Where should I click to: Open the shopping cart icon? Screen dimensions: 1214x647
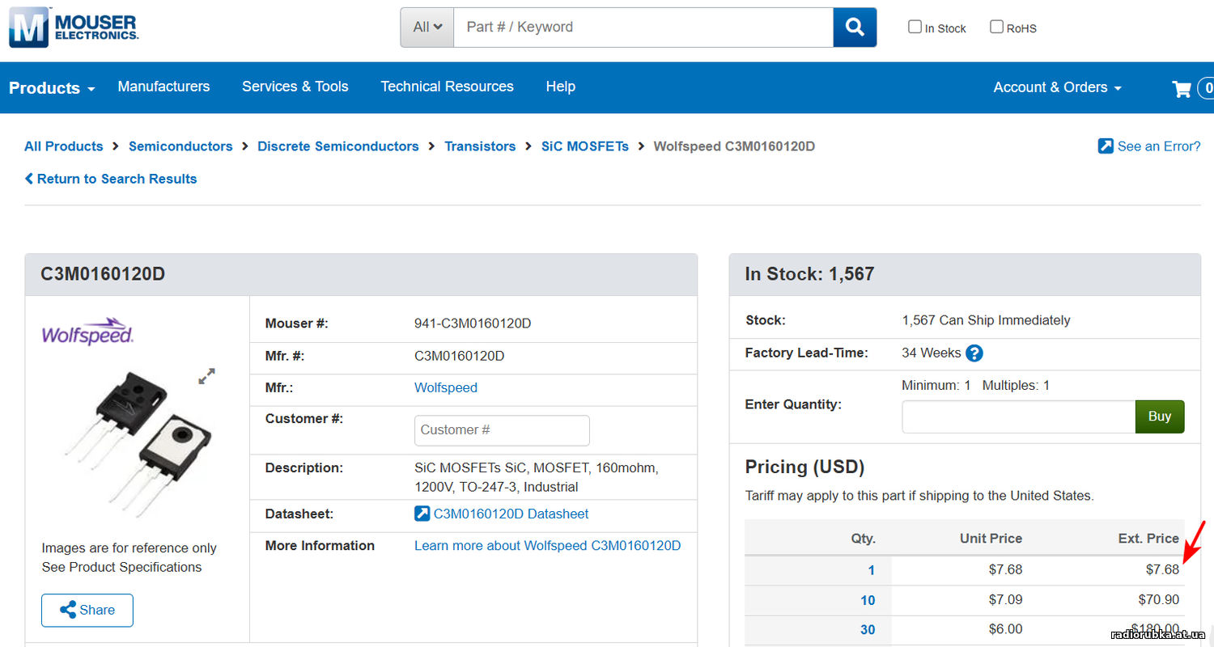pyautogui.click(x=1182, y=88)
